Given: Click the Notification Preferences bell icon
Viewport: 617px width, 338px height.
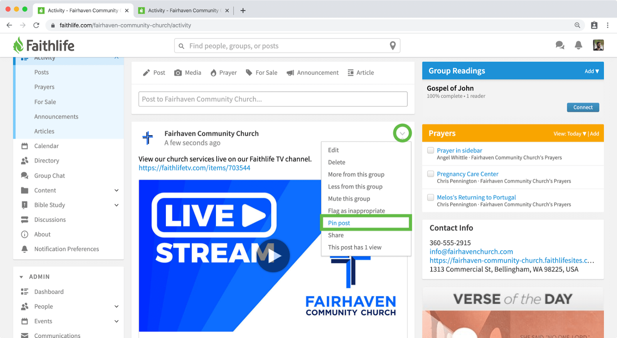Looking at the screenshot, I should pyautogui.click(x=25, y=249).
